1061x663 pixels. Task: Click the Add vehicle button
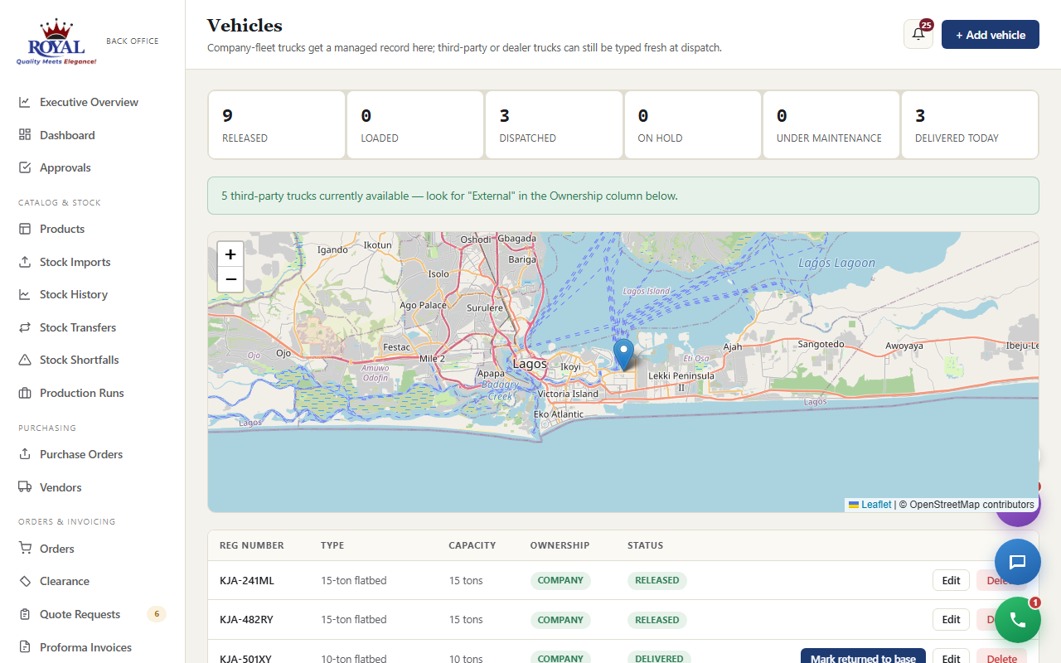point(991,35)
